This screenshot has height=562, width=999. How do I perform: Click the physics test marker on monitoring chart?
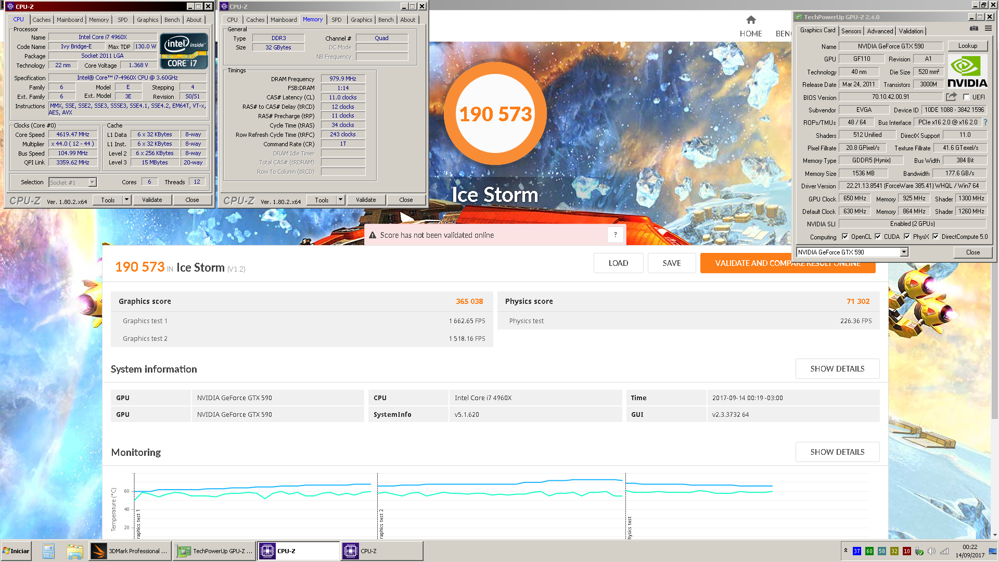(630, 527)
